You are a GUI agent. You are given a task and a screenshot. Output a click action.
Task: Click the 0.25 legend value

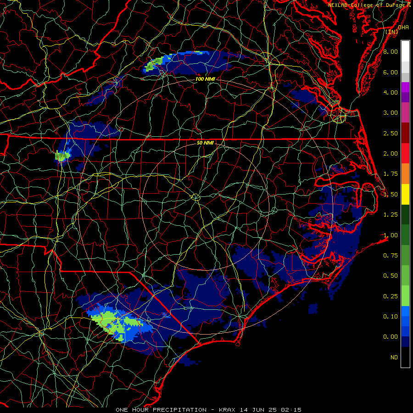[391, 296]
